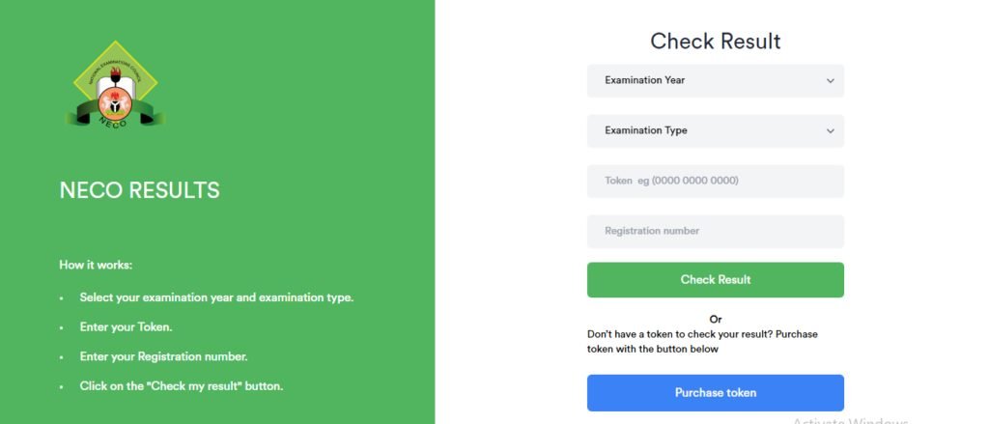The width and height of the screenshot is (989, 424).
Task: Click the "Select your examination year" instruction
Action: coord(216,297)
